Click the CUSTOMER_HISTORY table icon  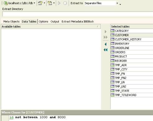(113, 39)
